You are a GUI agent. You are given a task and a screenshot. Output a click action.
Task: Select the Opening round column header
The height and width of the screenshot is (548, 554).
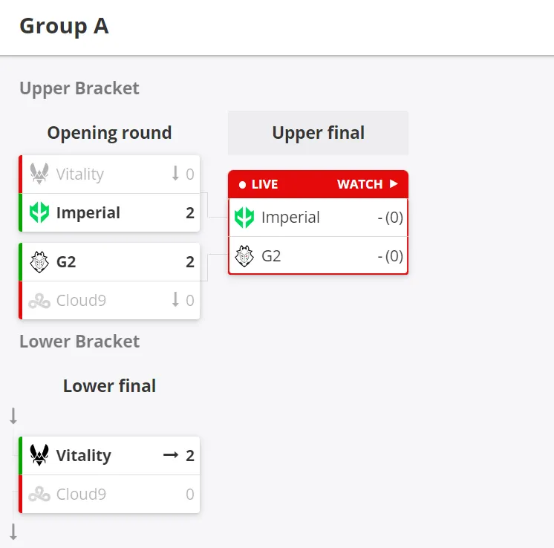(109, 133)
